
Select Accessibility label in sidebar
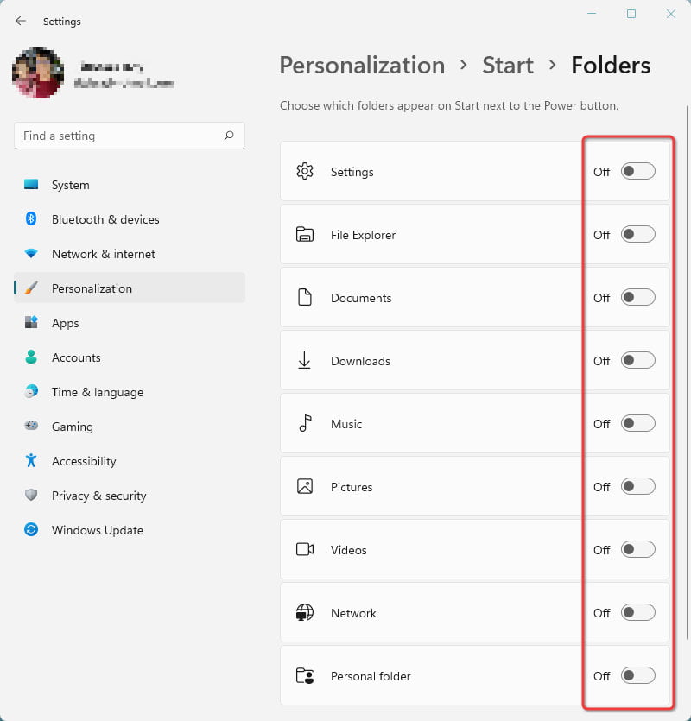[x=84, y=461]
